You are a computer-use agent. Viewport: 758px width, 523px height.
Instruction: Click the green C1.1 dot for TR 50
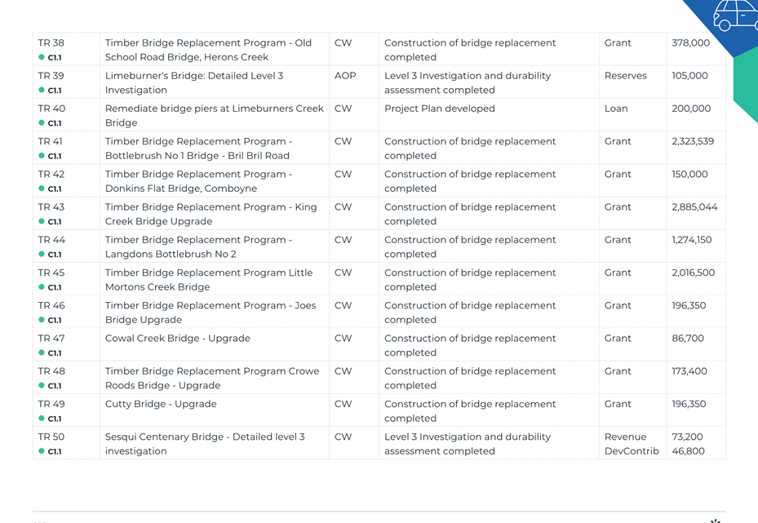[42, 451]
